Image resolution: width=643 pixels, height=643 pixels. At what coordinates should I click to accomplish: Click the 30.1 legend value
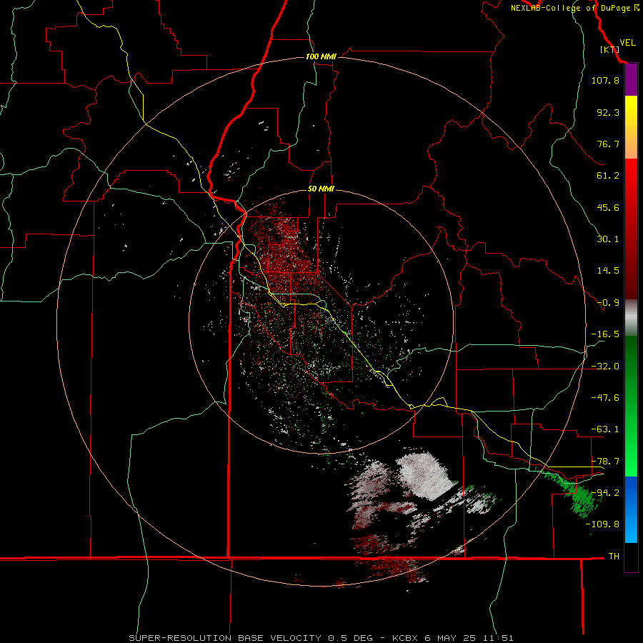pyautogui.click(x=608, y=239)
